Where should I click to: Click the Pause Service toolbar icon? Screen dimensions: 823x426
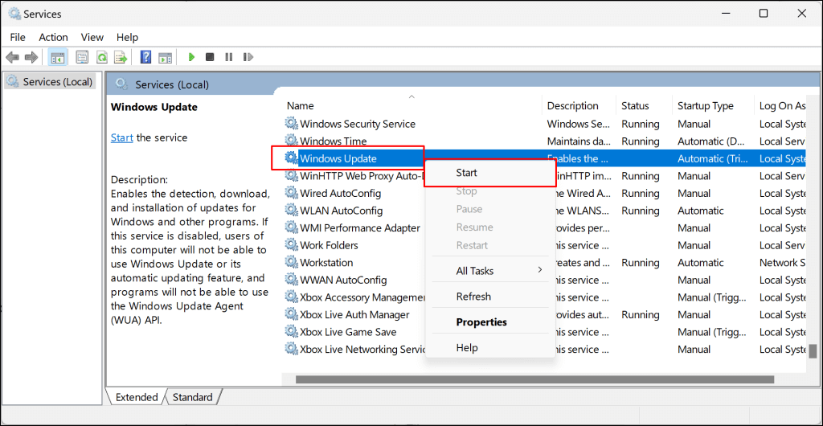(229, 57)
